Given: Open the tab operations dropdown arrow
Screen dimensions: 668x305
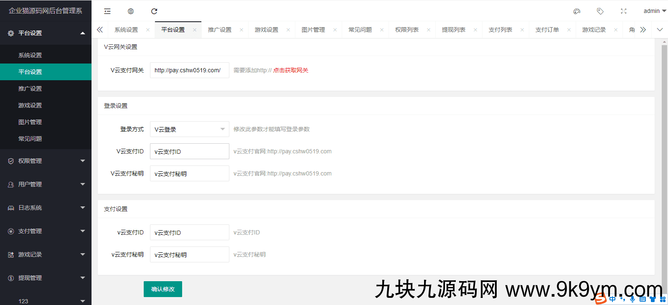Looking at the screenshot, I should tap(660, 30).
